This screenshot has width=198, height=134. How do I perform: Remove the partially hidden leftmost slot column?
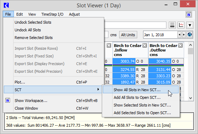[x=109, y=46]
